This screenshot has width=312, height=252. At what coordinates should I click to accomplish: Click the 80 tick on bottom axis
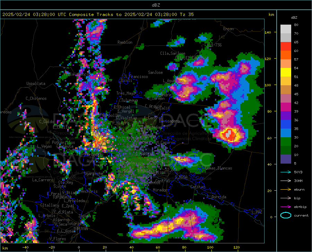coord(184,247)
